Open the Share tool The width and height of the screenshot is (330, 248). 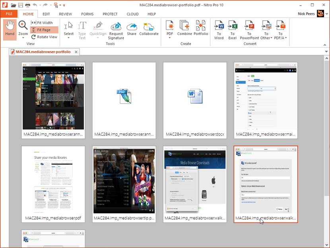coord(132,29)
